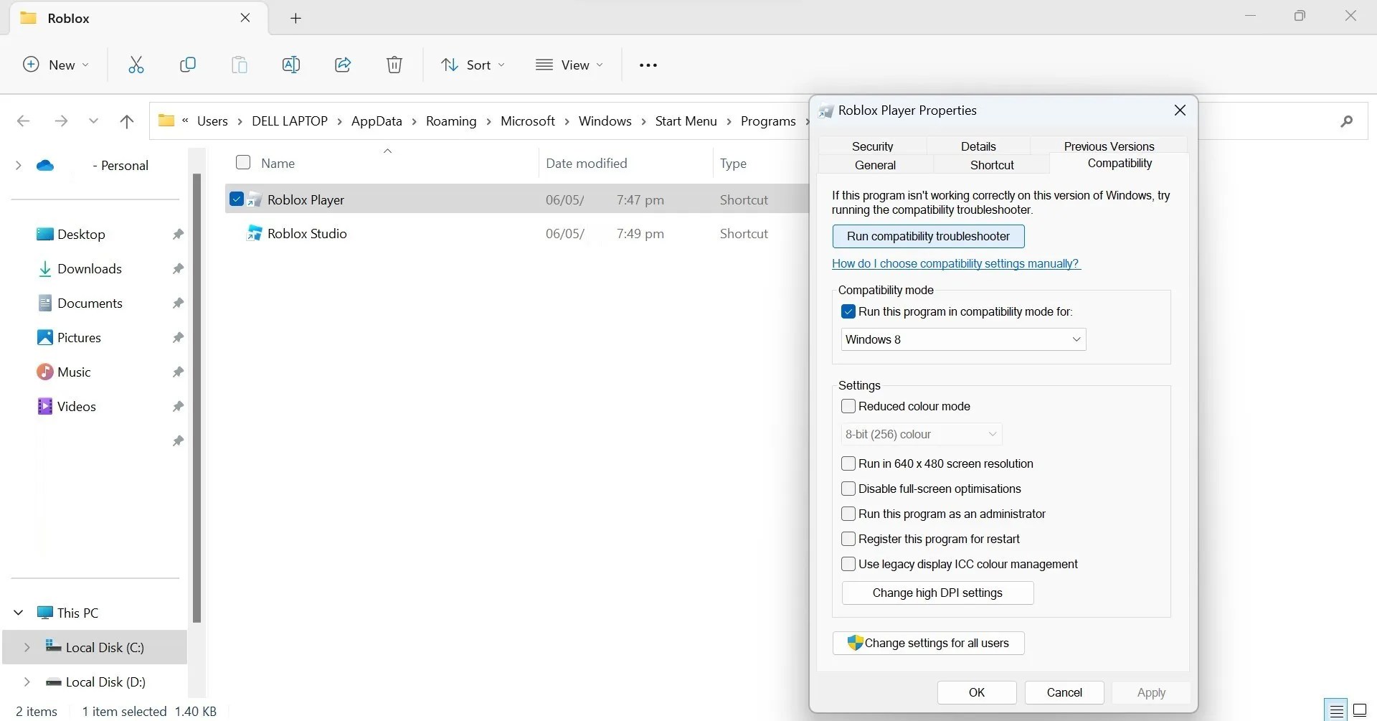Image resolution: width=1377 pixels, height=721 pixels.
Task: Click the Cut scissors icon in toolbar
Action: 136,65
